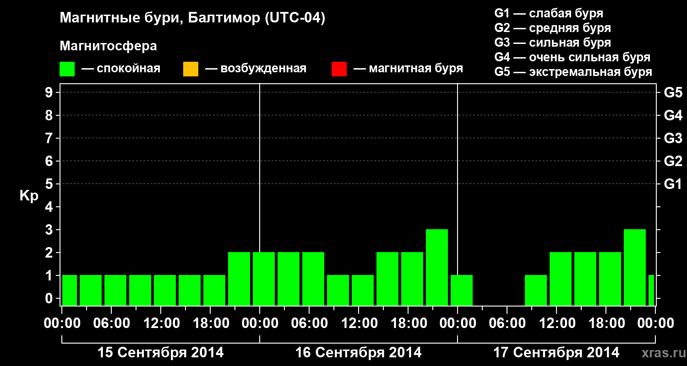
Task: Click the 'G5' label on right axis
Action: tap(673, 92)
